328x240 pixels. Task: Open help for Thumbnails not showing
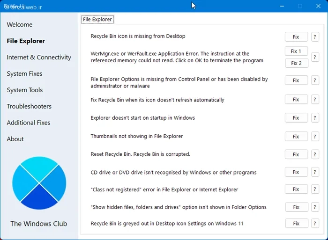click(315, 137)
